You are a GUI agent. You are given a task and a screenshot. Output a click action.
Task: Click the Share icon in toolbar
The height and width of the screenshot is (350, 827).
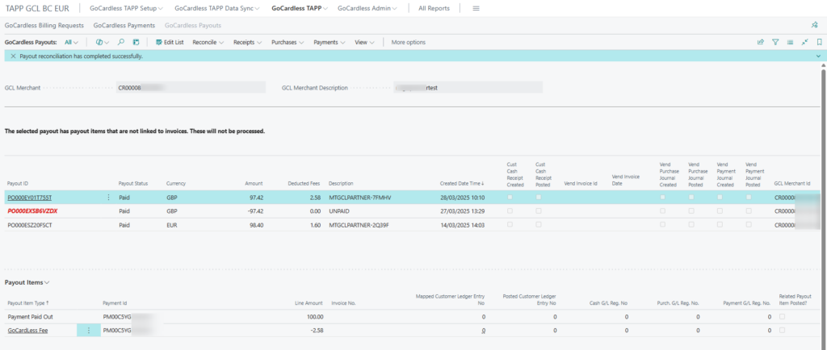pos(761,42)
